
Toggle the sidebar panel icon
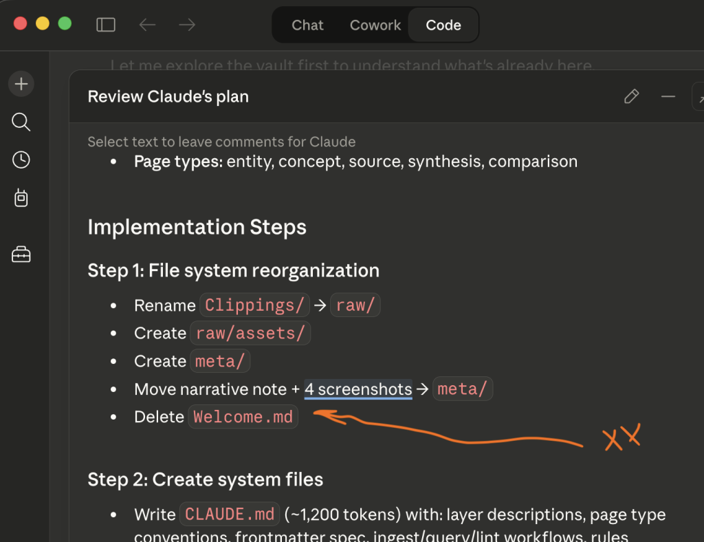(106, 25)
